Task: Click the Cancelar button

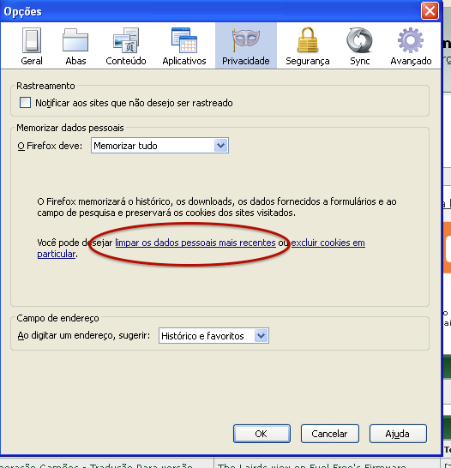Action: (330, 434)
